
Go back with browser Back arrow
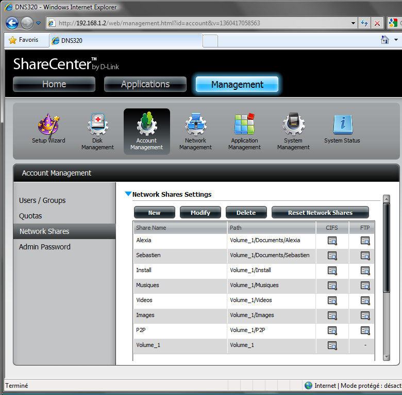(12, 23)
